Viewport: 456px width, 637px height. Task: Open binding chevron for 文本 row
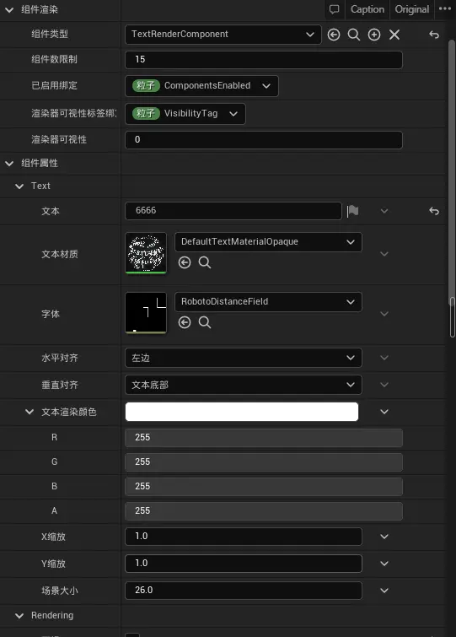pyautogui.click(x=384, y=211)
